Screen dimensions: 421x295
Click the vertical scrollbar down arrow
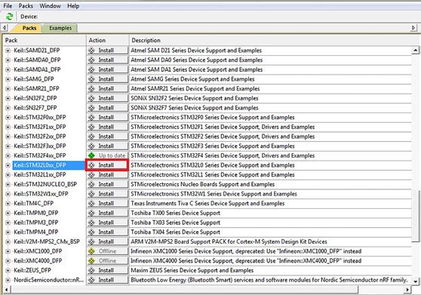416,281
